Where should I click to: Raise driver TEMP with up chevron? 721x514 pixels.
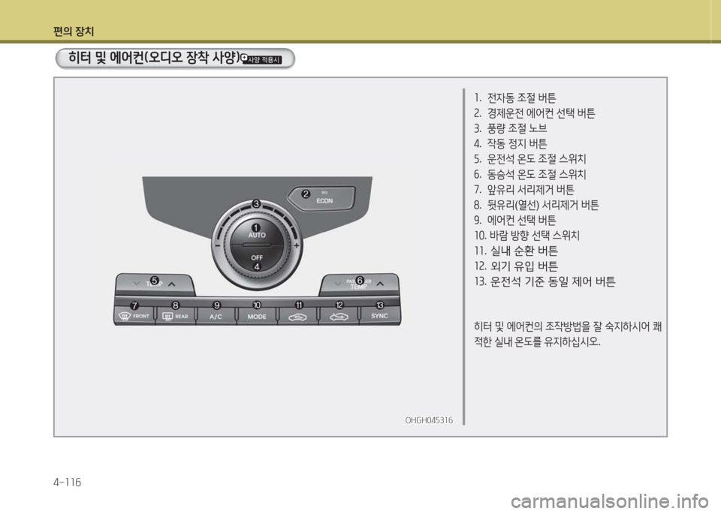(x=172, y=284)
